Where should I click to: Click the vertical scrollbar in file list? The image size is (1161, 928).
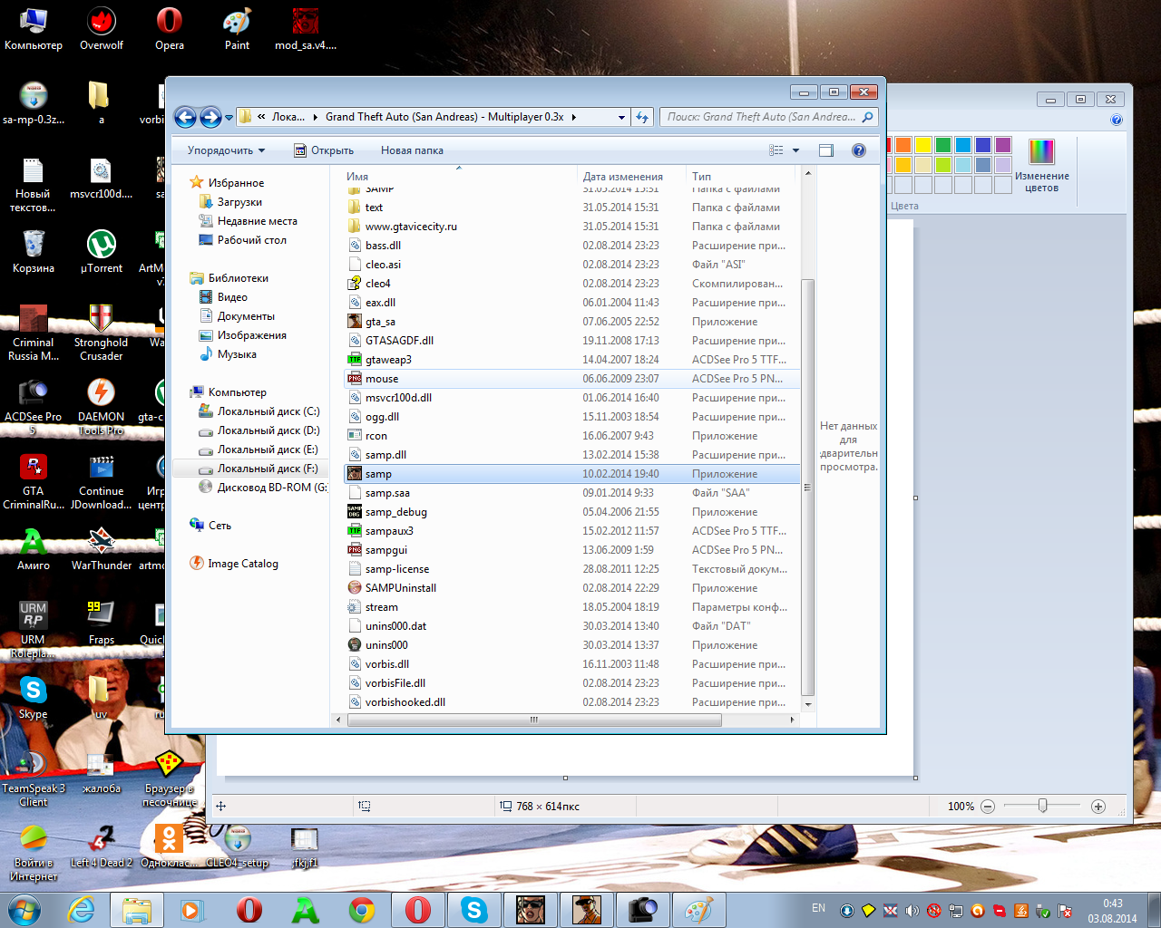pyautogui.click(x=807, y=488)
